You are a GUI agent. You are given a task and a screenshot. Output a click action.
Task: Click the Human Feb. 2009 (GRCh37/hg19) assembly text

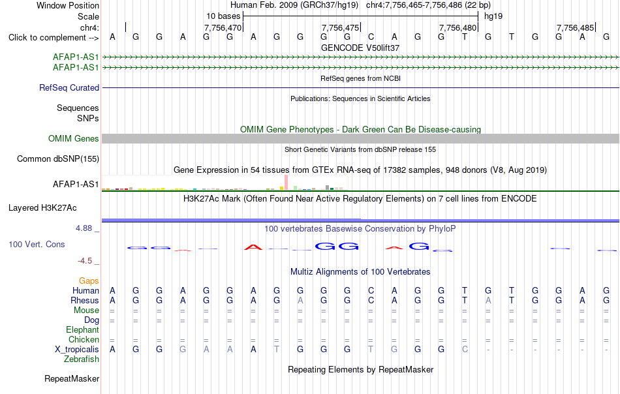[294, 5]
